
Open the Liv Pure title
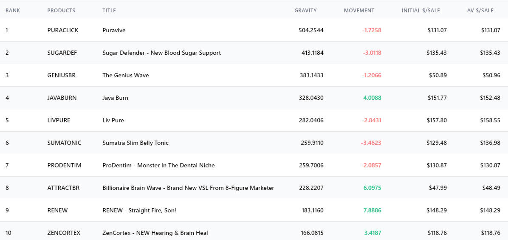pos(113,121)
